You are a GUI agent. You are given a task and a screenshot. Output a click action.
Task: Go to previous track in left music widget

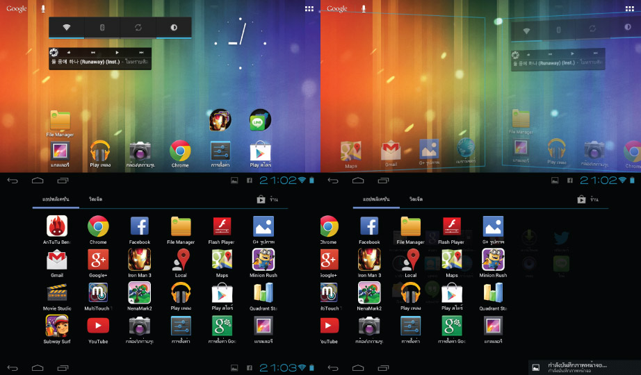click(93, 52)
